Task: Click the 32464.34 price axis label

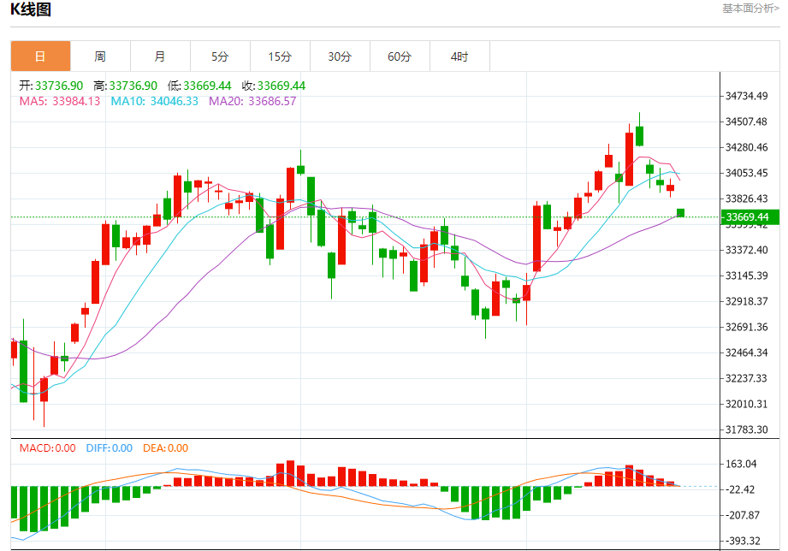Action: coord(747,353)
